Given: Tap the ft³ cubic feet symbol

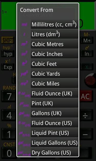Looking at the screenshot, I should (25, 64).
